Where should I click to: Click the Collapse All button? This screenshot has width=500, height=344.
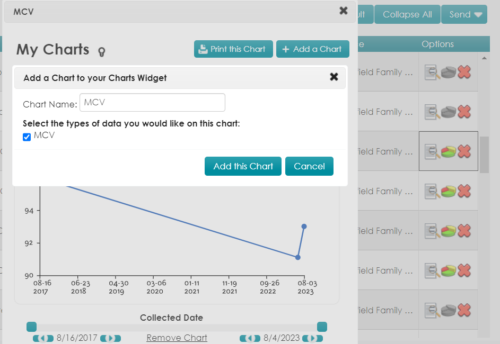coord(407,14)
